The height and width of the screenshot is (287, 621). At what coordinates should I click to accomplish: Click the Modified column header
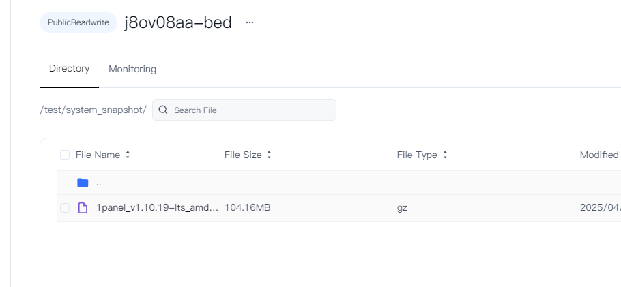click(x=600, y=155)
